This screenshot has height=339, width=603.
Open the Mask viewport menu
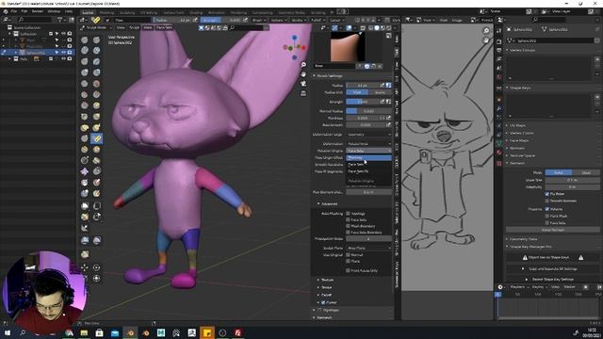click(x=148, y=27)
